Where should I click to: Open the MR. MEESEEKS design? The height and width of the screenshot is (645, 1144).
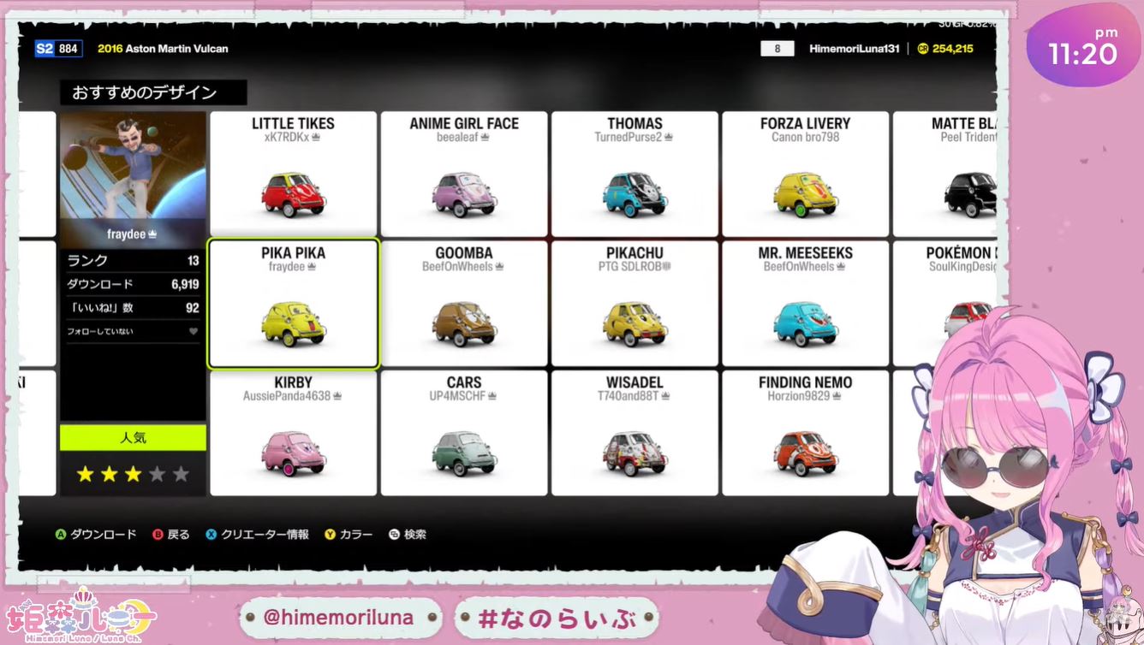806,304
